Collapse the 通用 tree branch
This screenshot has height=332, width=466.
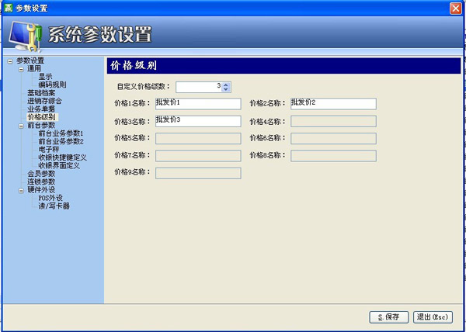(x=21, y=68)
